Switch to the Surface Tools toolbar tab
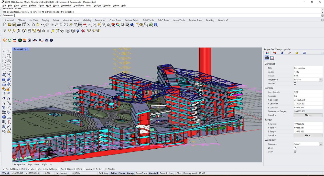The image size is (324, 176). pyautogui.click(x=132, y=20)
